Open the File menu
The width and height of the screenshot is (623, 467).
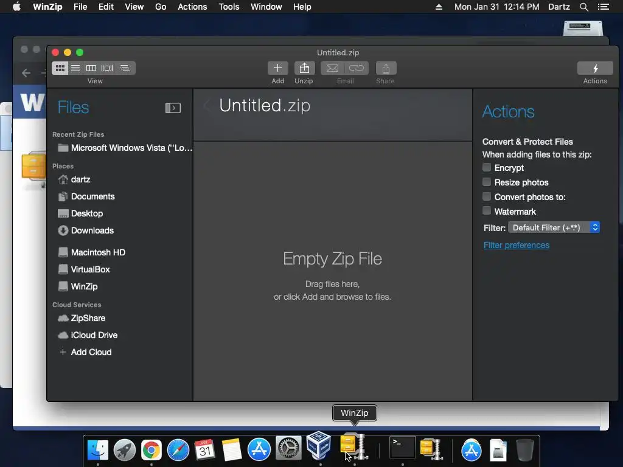point(80,7)
